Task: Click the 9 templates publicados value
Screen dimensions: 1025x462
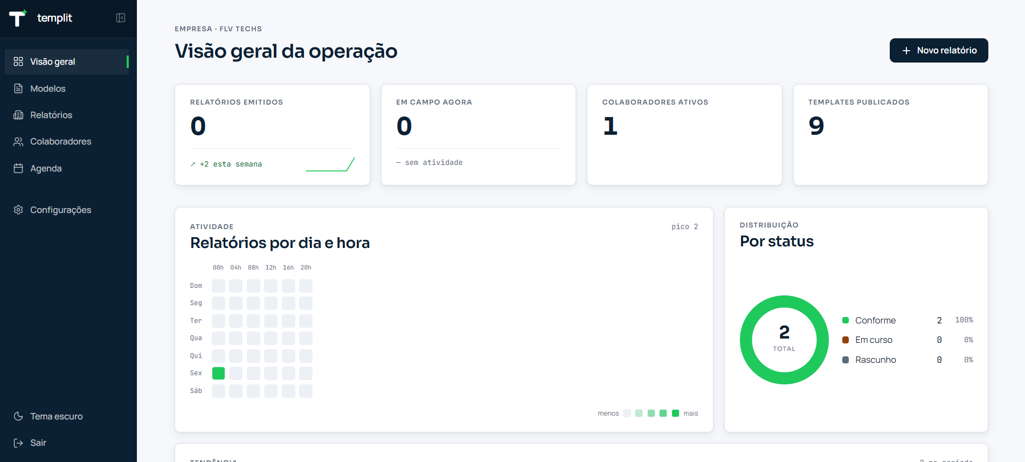Action: [x=816, y=126]
